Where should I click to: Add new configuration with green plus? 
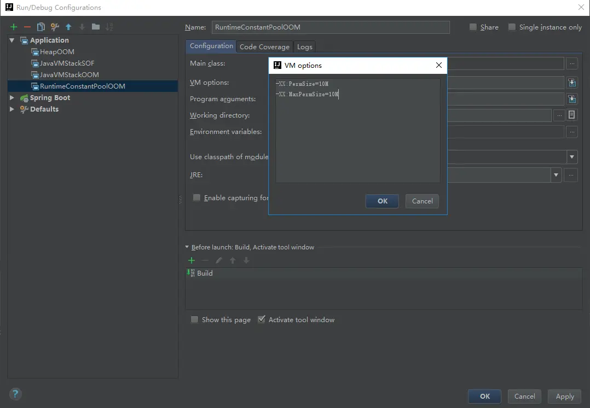click(x=14, y=27)
